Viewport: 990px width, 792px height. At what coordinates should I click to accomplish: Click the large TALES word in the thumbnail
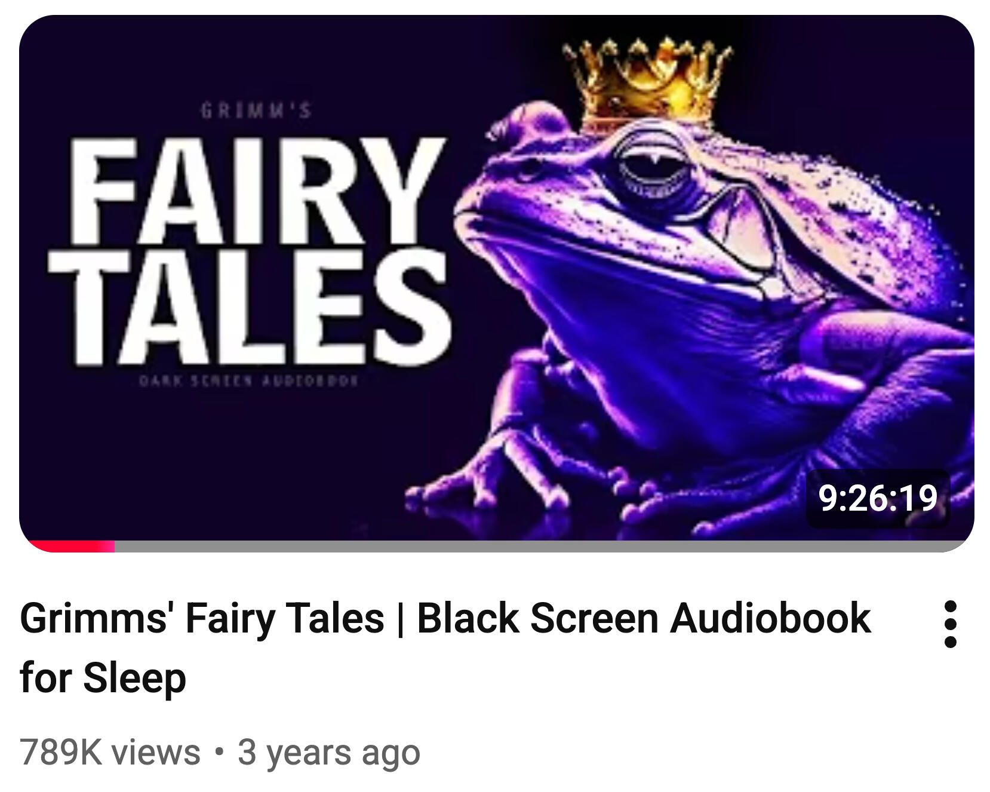click(x=251, y=308)
